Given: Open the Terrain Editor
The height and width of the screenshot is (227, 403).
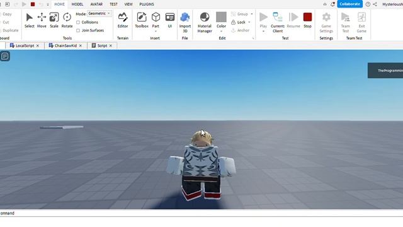Looking at the screenshot, I should [123, 20].
